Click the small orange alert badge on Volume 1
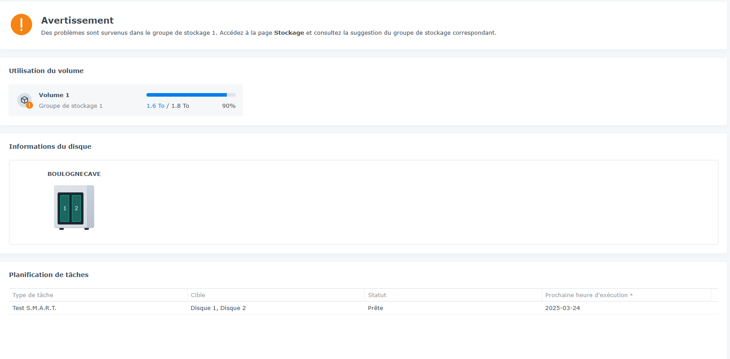 tap(29, 105)
